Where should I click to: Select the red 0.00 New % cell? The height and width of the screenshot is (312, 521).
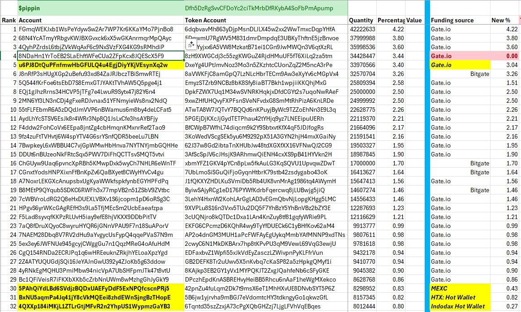505,56
